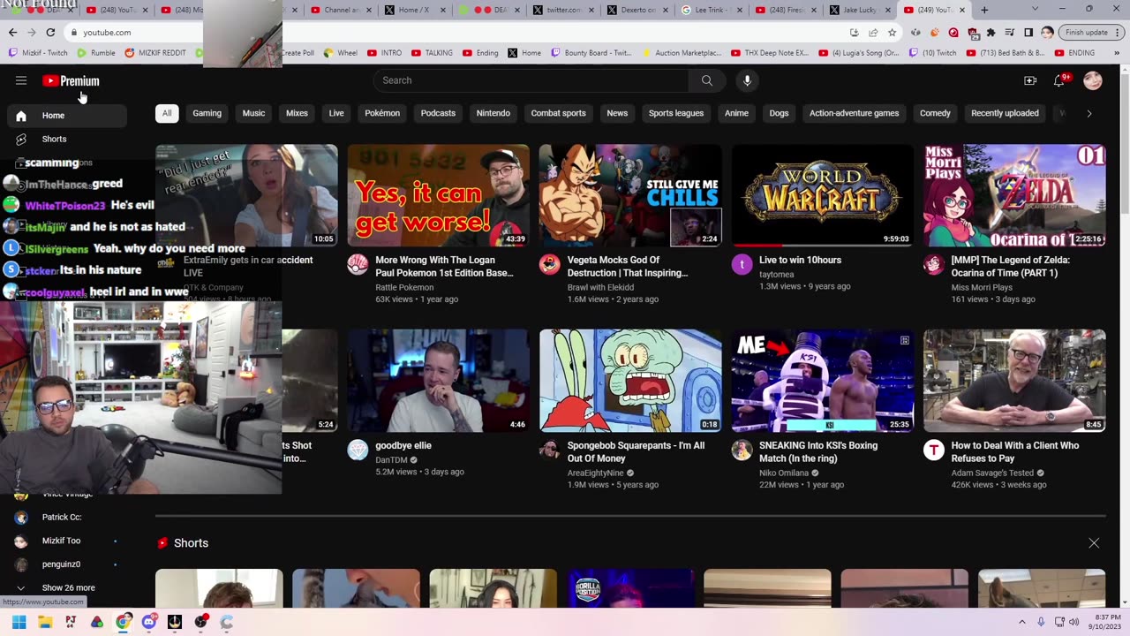Viewport: 1130px width, 636px height.
Task: Open the MIZKIF REDDIT bookmark
Action: pos(155,53)
